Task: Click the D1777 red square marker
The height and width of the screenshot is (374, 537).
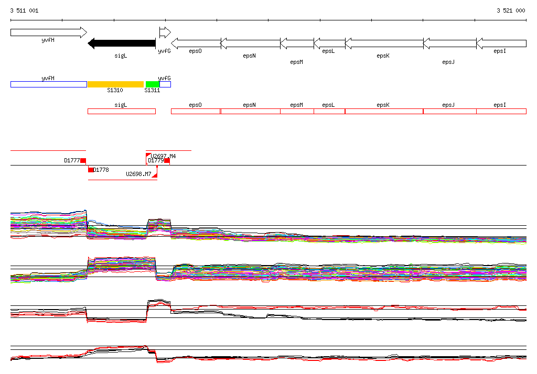Action: 83,160
